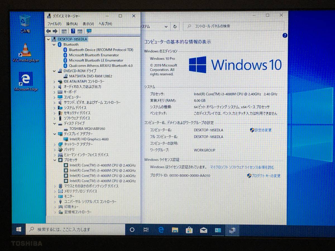Select Microsoft Bluetooth Enumerator device
The height and width of the screenshot is (251, 335).
click(x=94, y=55)
